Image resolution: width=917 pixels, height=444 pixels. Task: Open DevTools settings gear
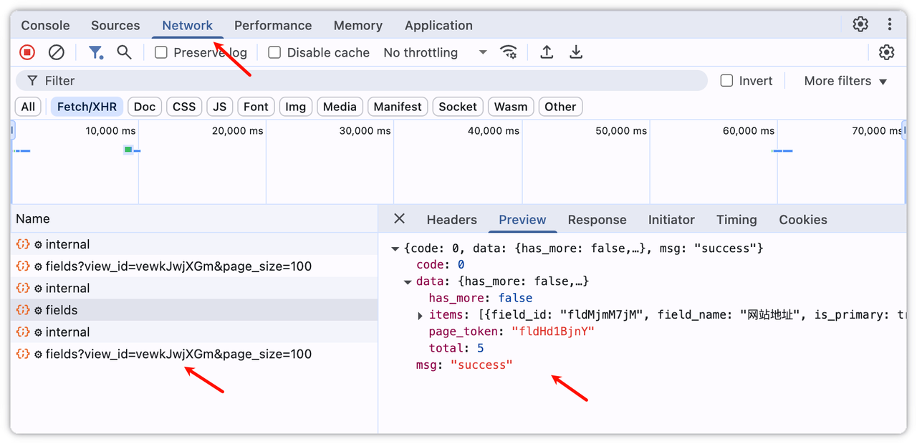coord(860,24)
